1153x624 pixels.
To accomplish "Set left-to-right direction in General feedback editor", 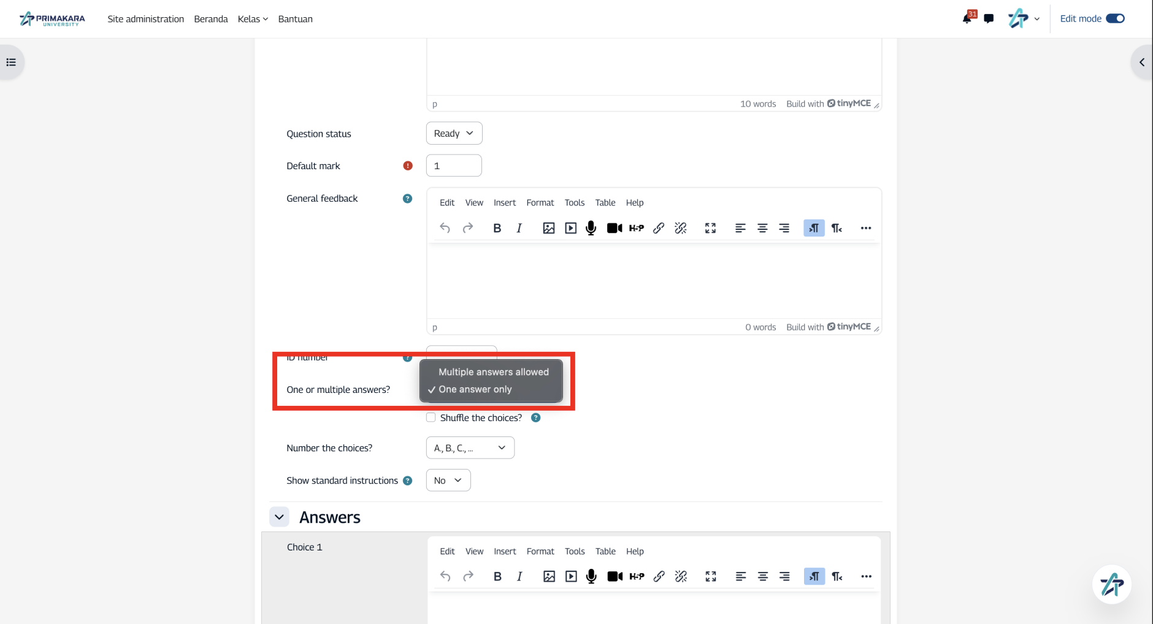I will pos(814,228).
